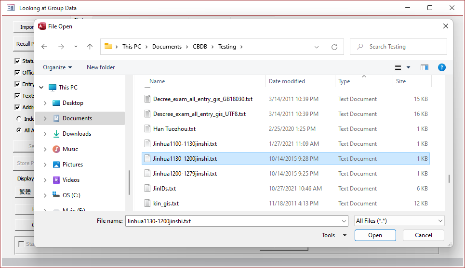Toggle the Entry checkbox on the left
465x268 pixels.
[17, 84]
